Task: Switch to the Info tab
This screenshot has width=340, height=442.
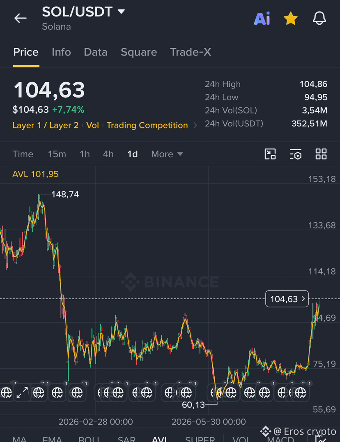Action: pyautogui.click(x=61, y=52)
